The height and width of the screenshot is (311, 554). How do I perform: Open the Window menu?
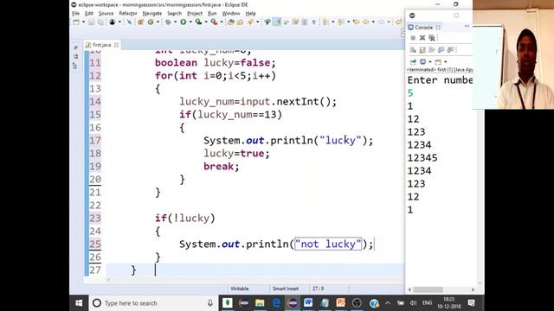click(231, 14)
